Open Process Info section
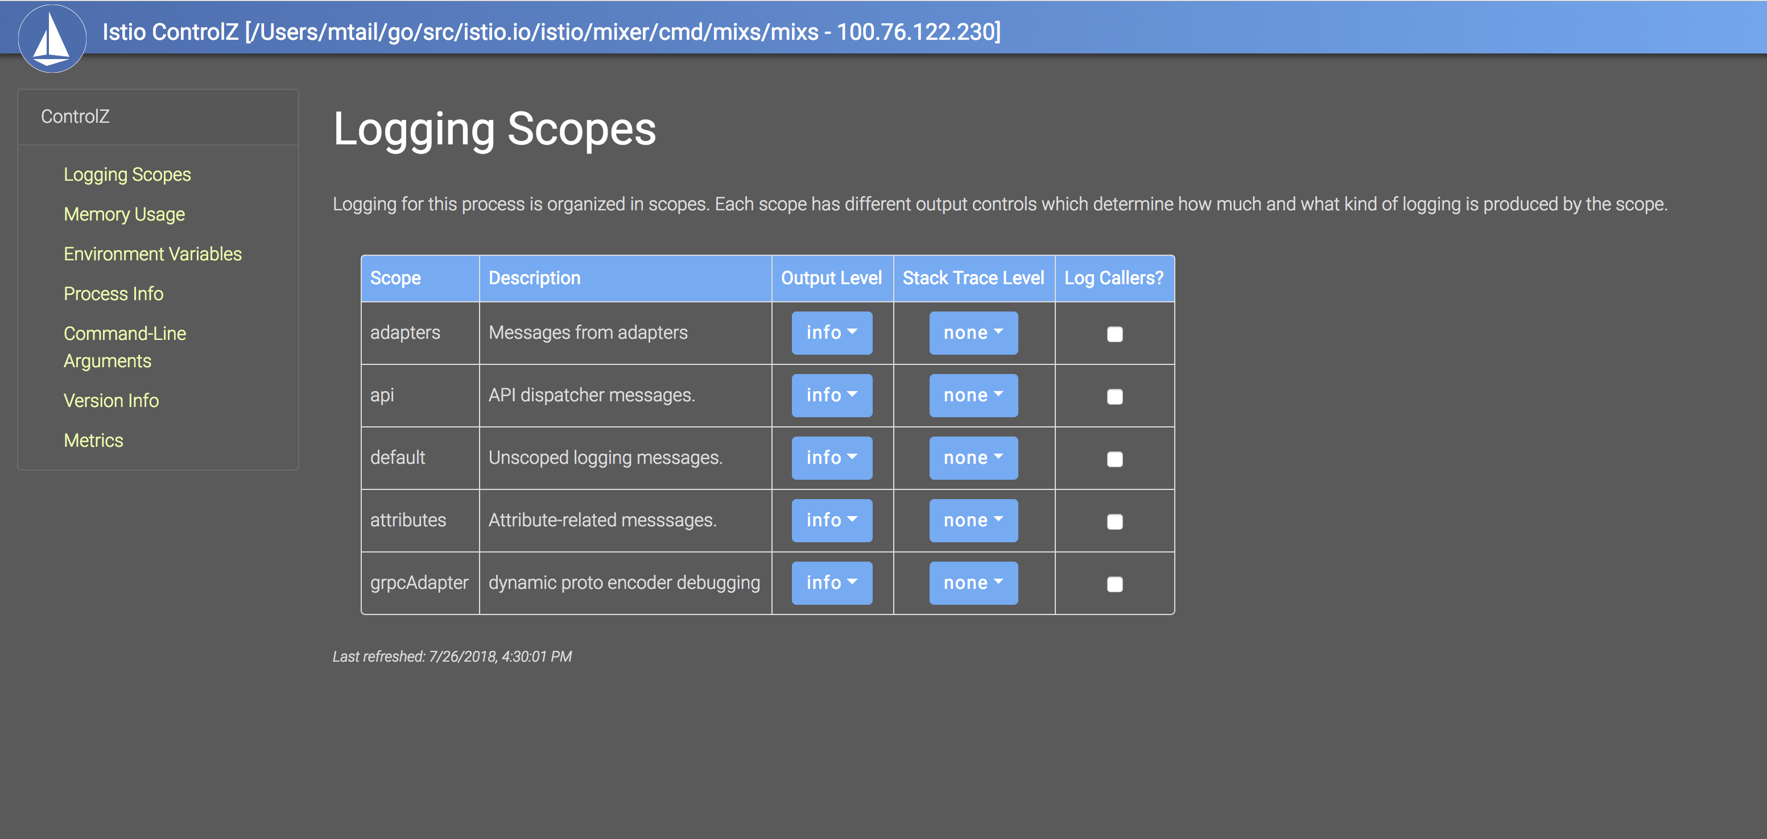 point(114,294)
